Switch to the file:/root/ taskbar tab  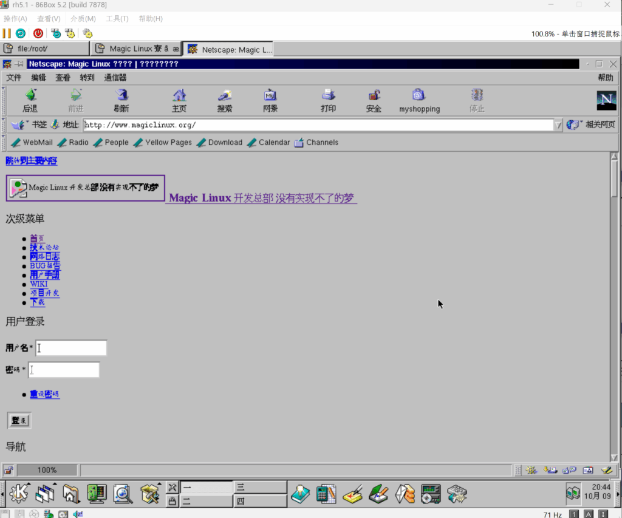point(45,49)
